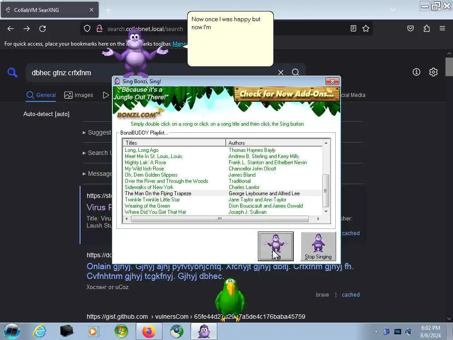Show hidden system tray icons arrow
This screenshot has width=453, height=340.
pyautogui.click(x=376, y=332)
